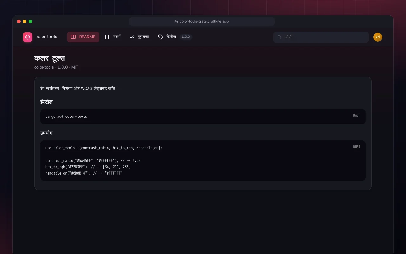Image resolution: width=406 pixels, height=254 pixels.
Task: Click the कलर टूल्स page heading
Action: click(x=49, y=58)
